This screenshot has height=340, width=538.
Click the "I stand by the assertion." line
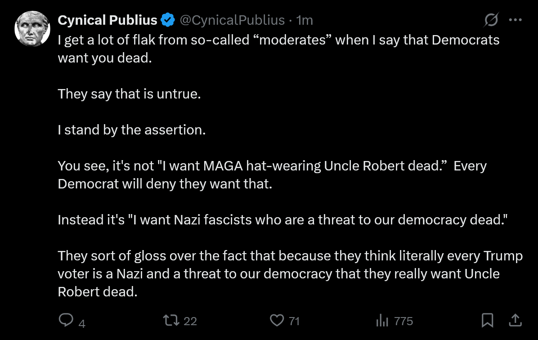coord(132,130)
